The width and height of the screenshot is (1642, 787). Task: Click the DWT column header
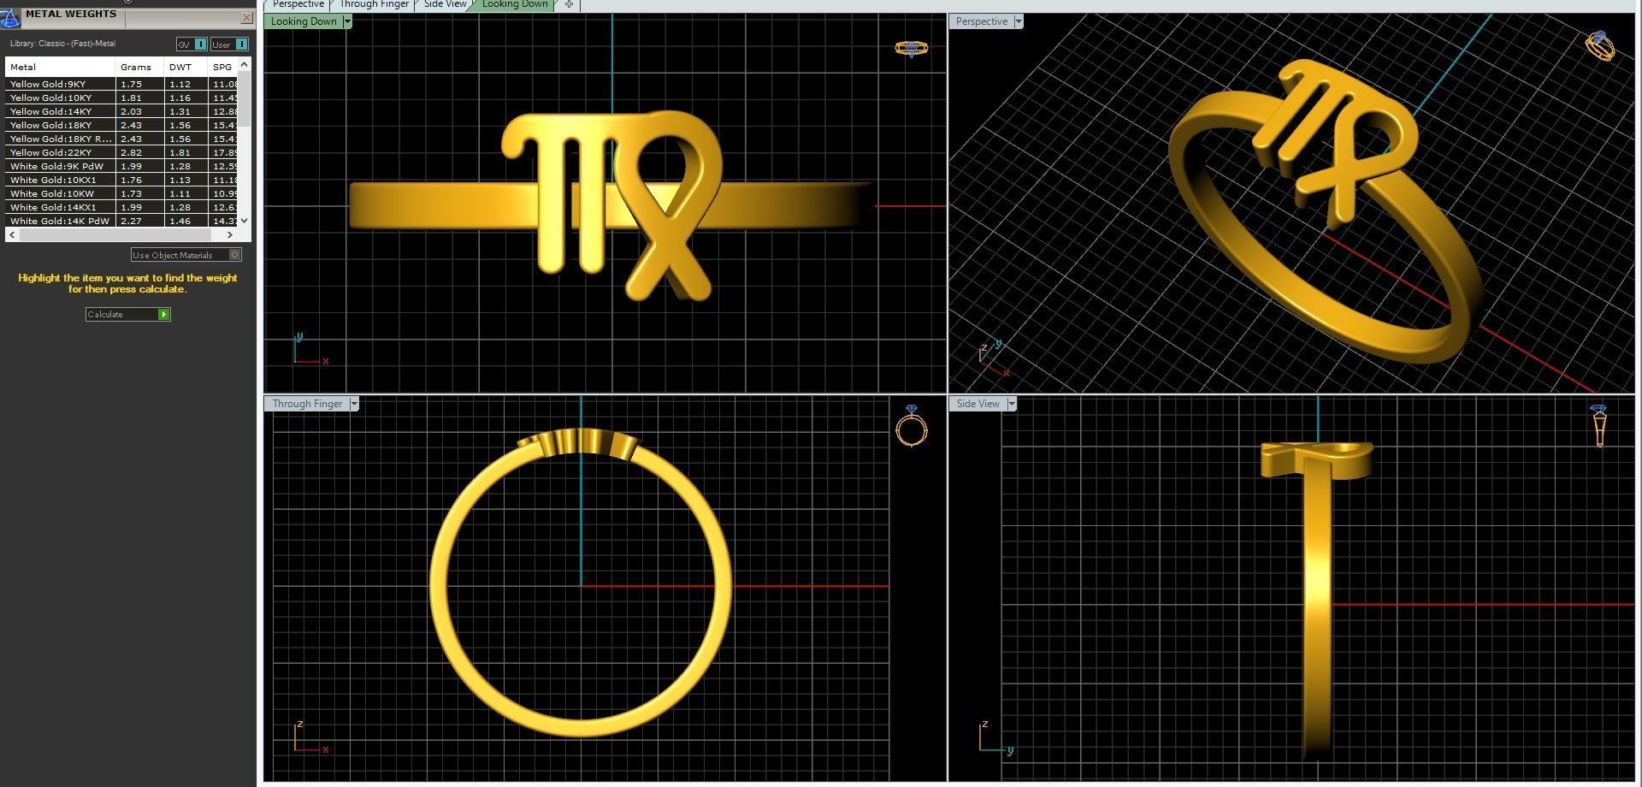coord(186,67)
